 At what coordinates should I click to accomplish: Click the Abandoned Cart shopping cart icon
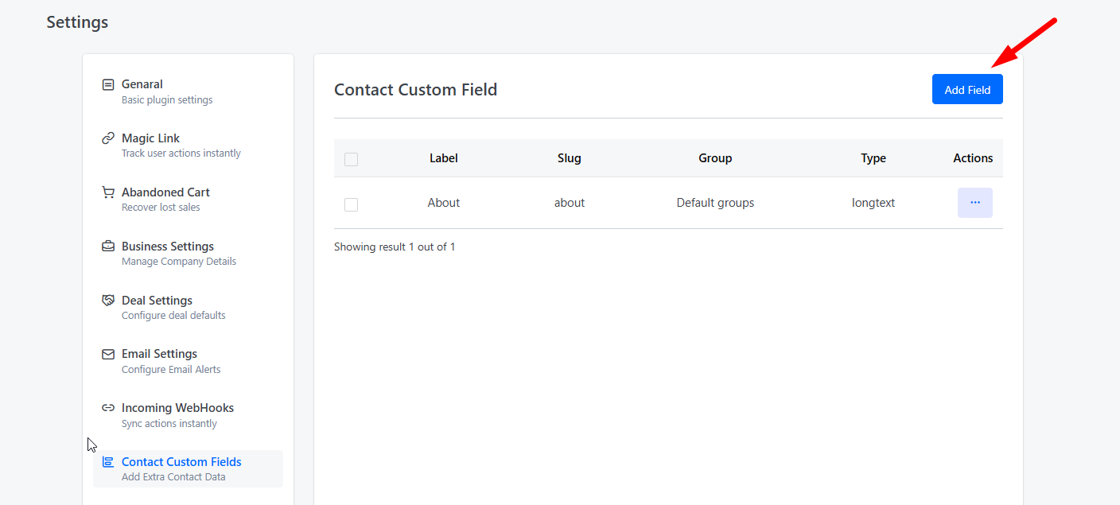[108, 192]
